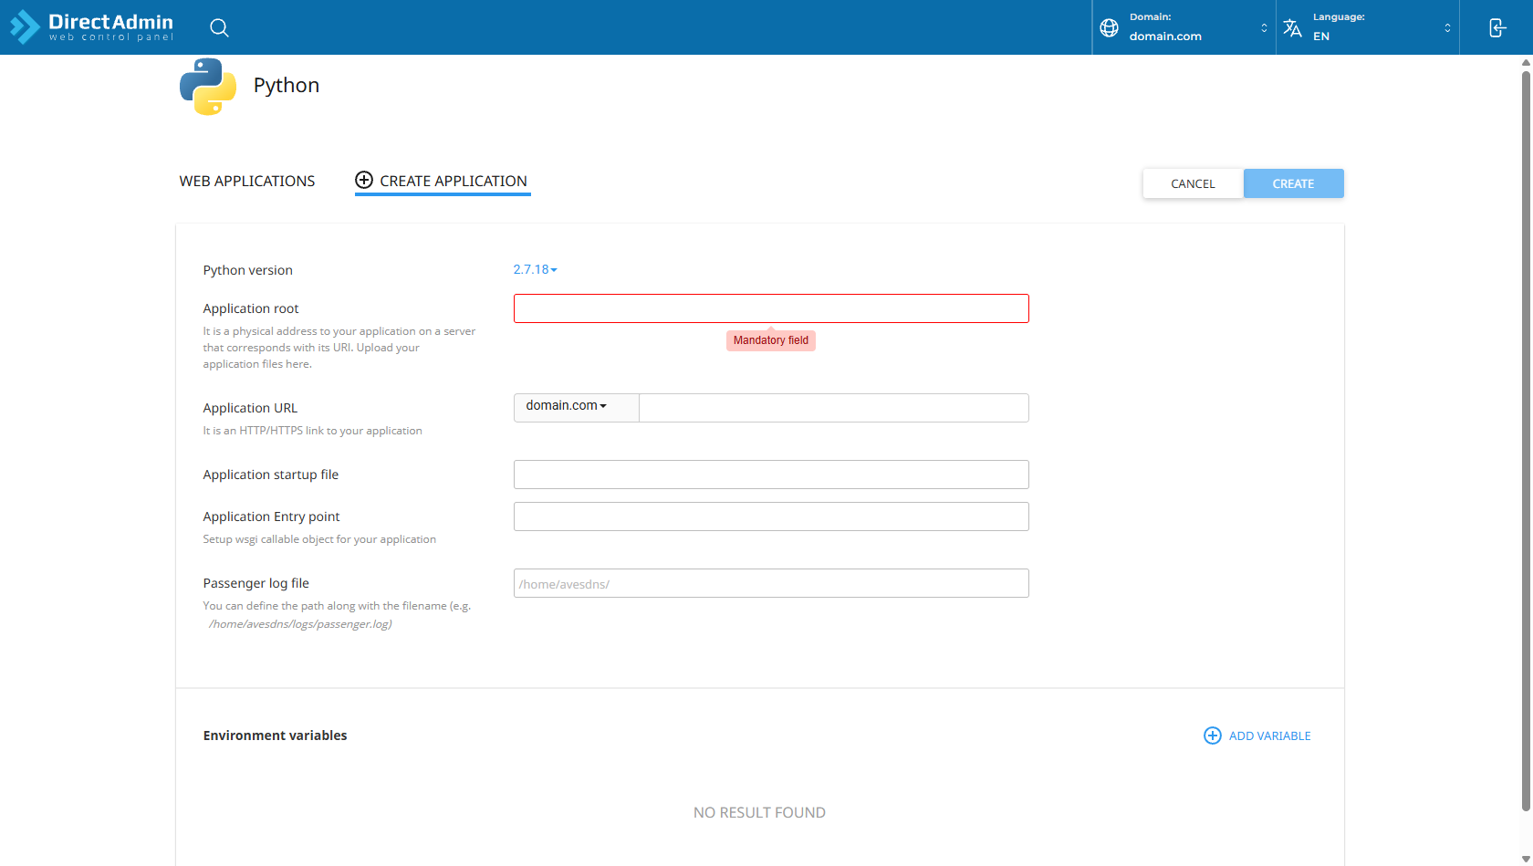
Task: Select the Create Application tab
Action: click(443, 181)
